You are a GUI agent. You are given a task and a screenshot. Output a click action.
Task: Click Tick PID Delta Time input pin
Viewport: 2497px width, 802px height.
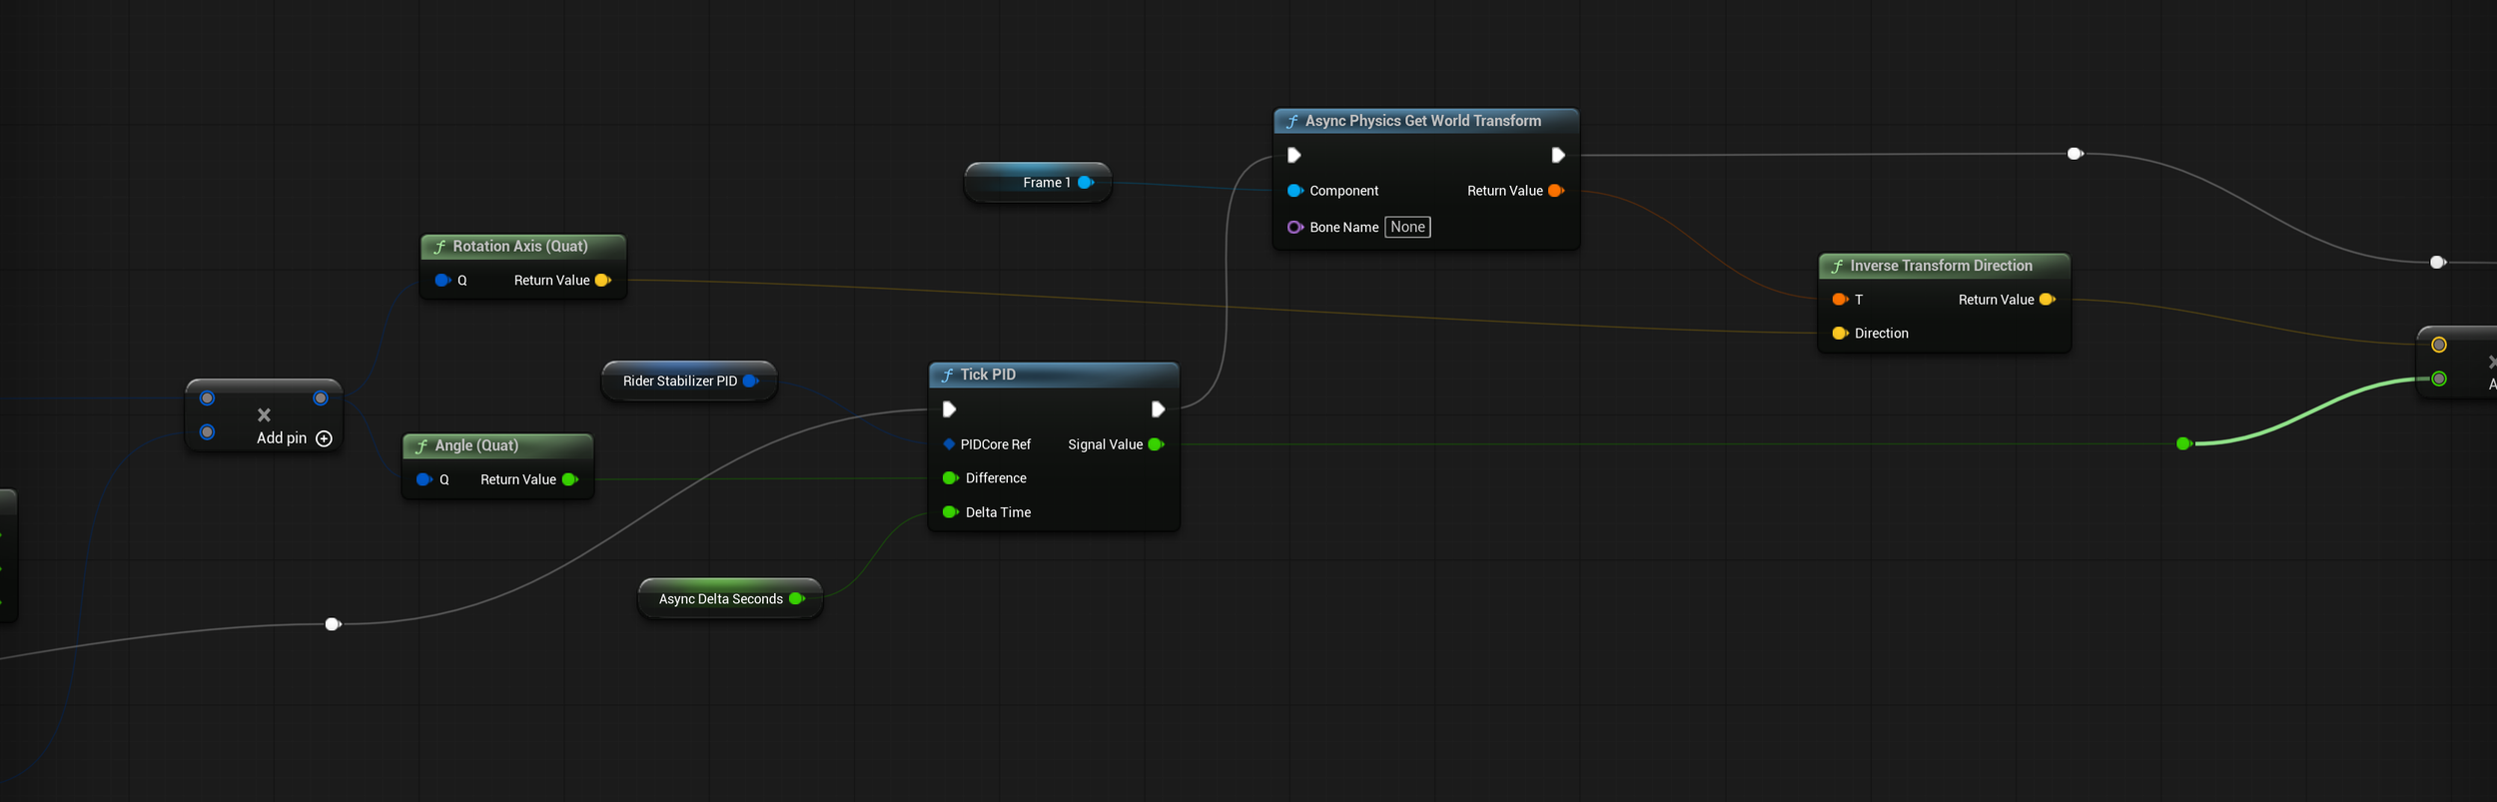pyautogui.click(x=950, y=512)
